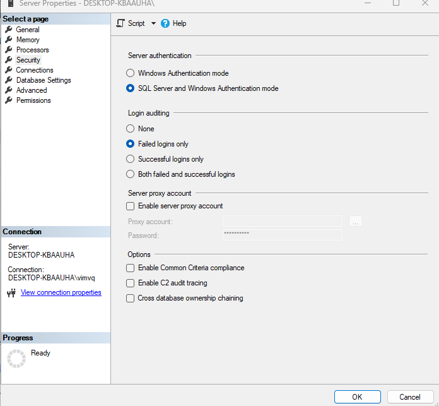Open View connection properties link

point(61,292)
